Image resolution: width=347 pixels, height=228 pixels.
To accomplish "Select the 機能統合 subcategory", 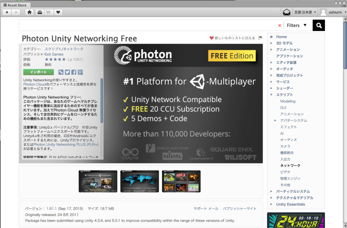I will pyautogui.click(x=287, y=153).
